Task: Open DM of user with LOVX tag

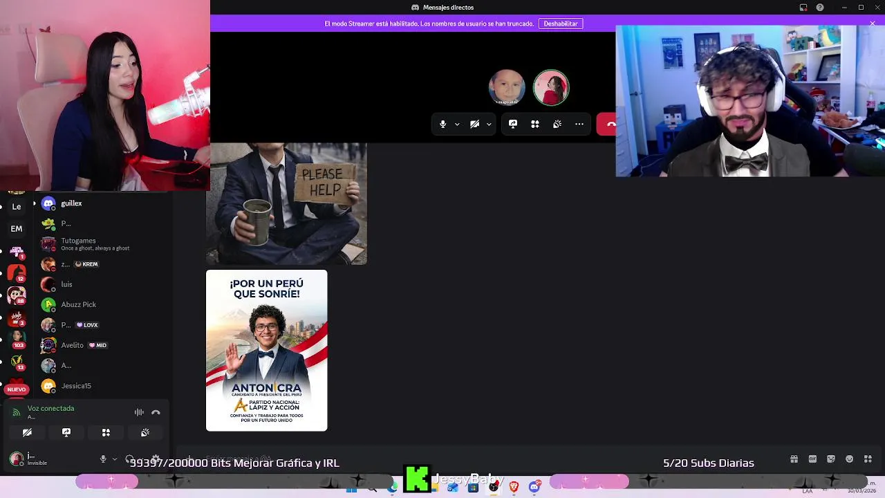Action: (102, 325)
